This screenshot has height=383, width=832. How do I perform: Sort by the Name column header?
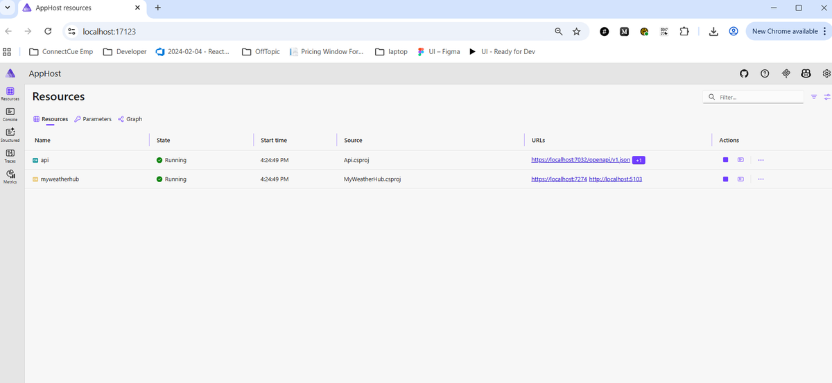(x=42, y=140)
